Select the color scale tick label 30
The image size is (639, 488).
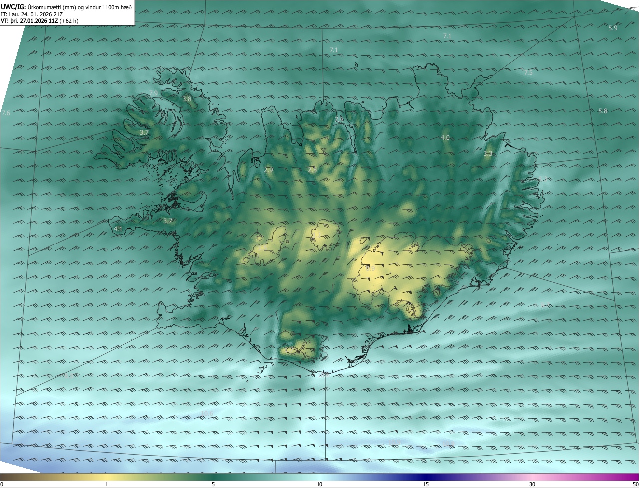pyautogui.click(x=532, y=484)
